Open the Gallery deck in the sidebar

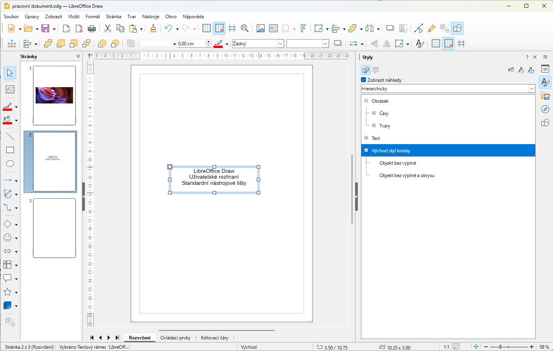[x=545, y=96]
